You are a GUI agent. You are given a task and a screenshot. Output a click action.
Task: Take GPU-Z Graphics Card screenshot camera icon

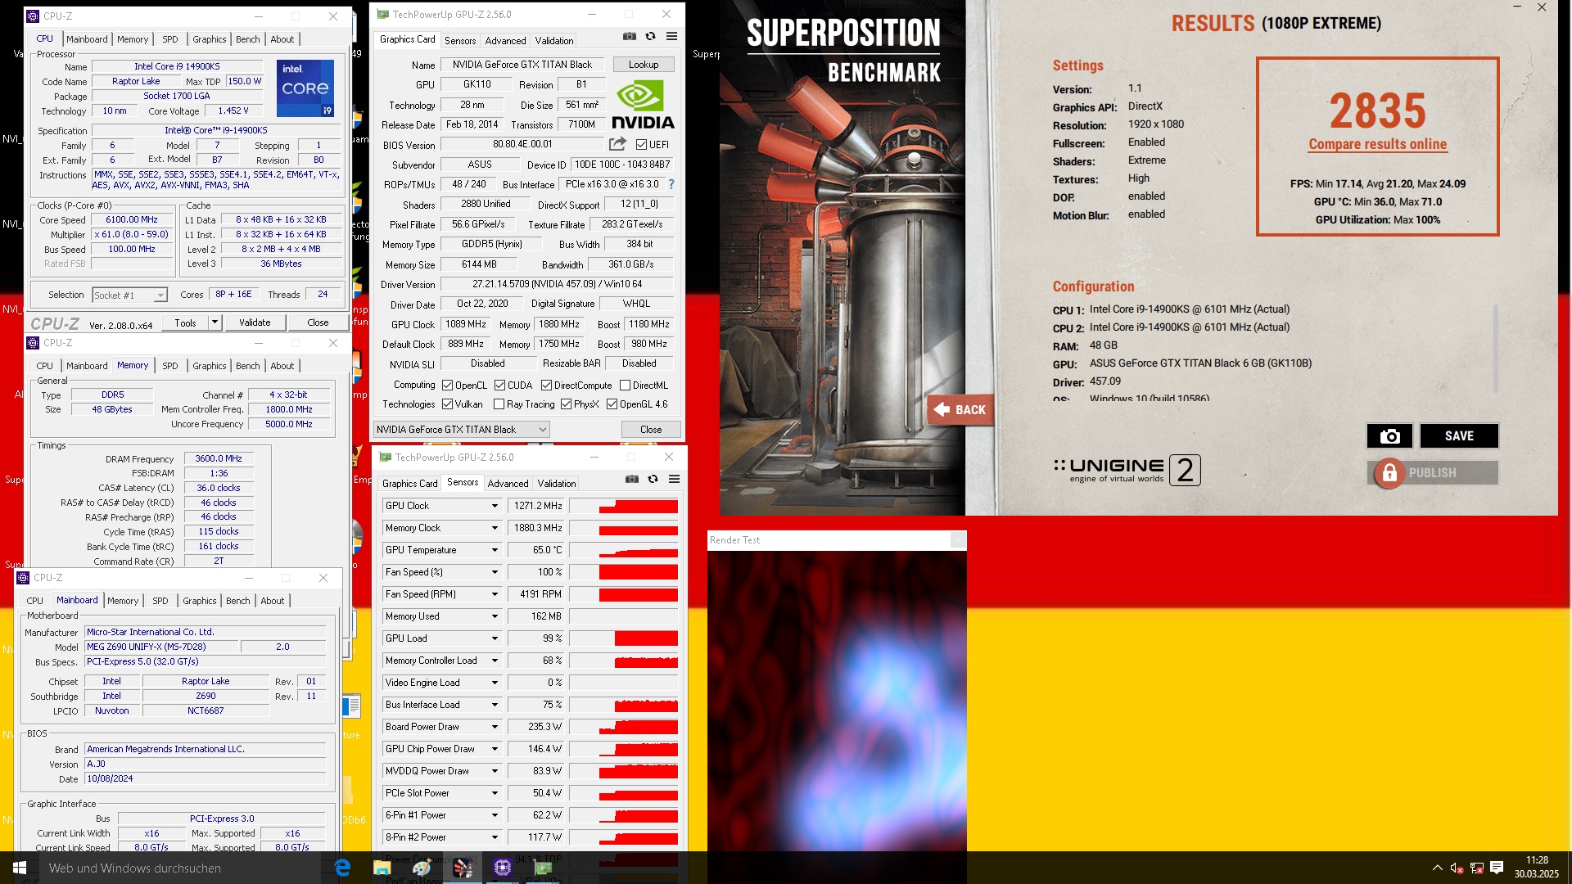pos(629,37)
